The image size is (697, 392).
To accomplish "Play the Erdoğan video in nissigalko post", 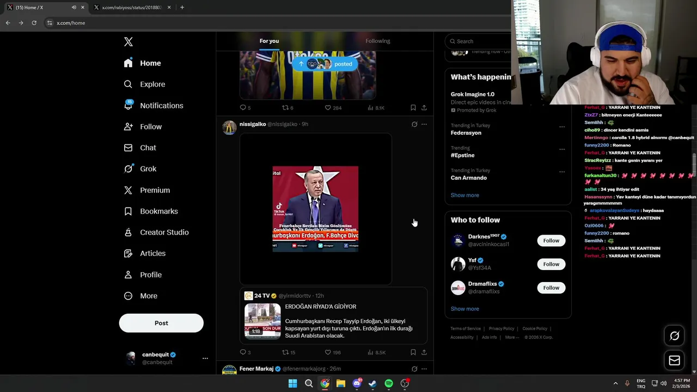I will 315,209.
